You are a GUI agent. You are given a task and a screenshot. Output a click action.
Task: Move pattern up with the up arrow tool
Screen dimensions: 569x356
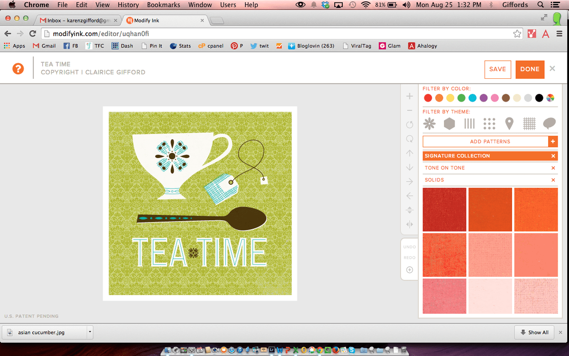coord(410,153)
